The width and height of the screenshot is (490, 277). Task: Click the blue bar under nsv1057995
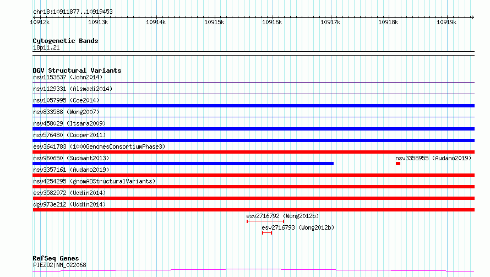(253, 106)
